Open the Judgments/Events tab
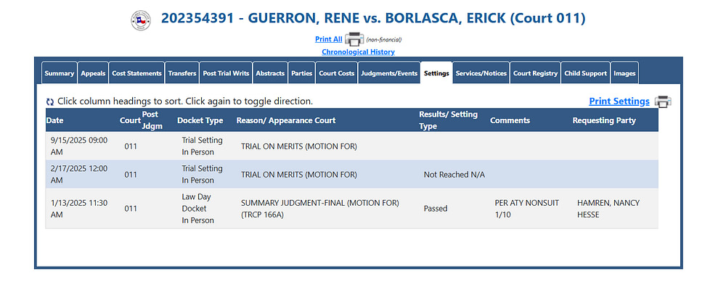Image resolution: width=726 pixels, height=308 pixels. coord(389,73)
